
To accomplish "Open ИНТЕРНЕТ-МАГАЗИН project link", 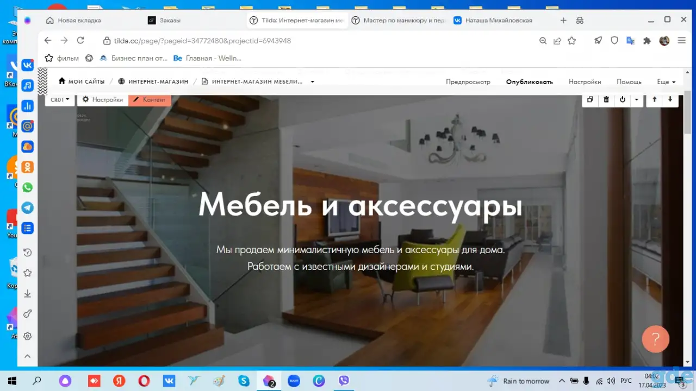I will click(153, 81).
